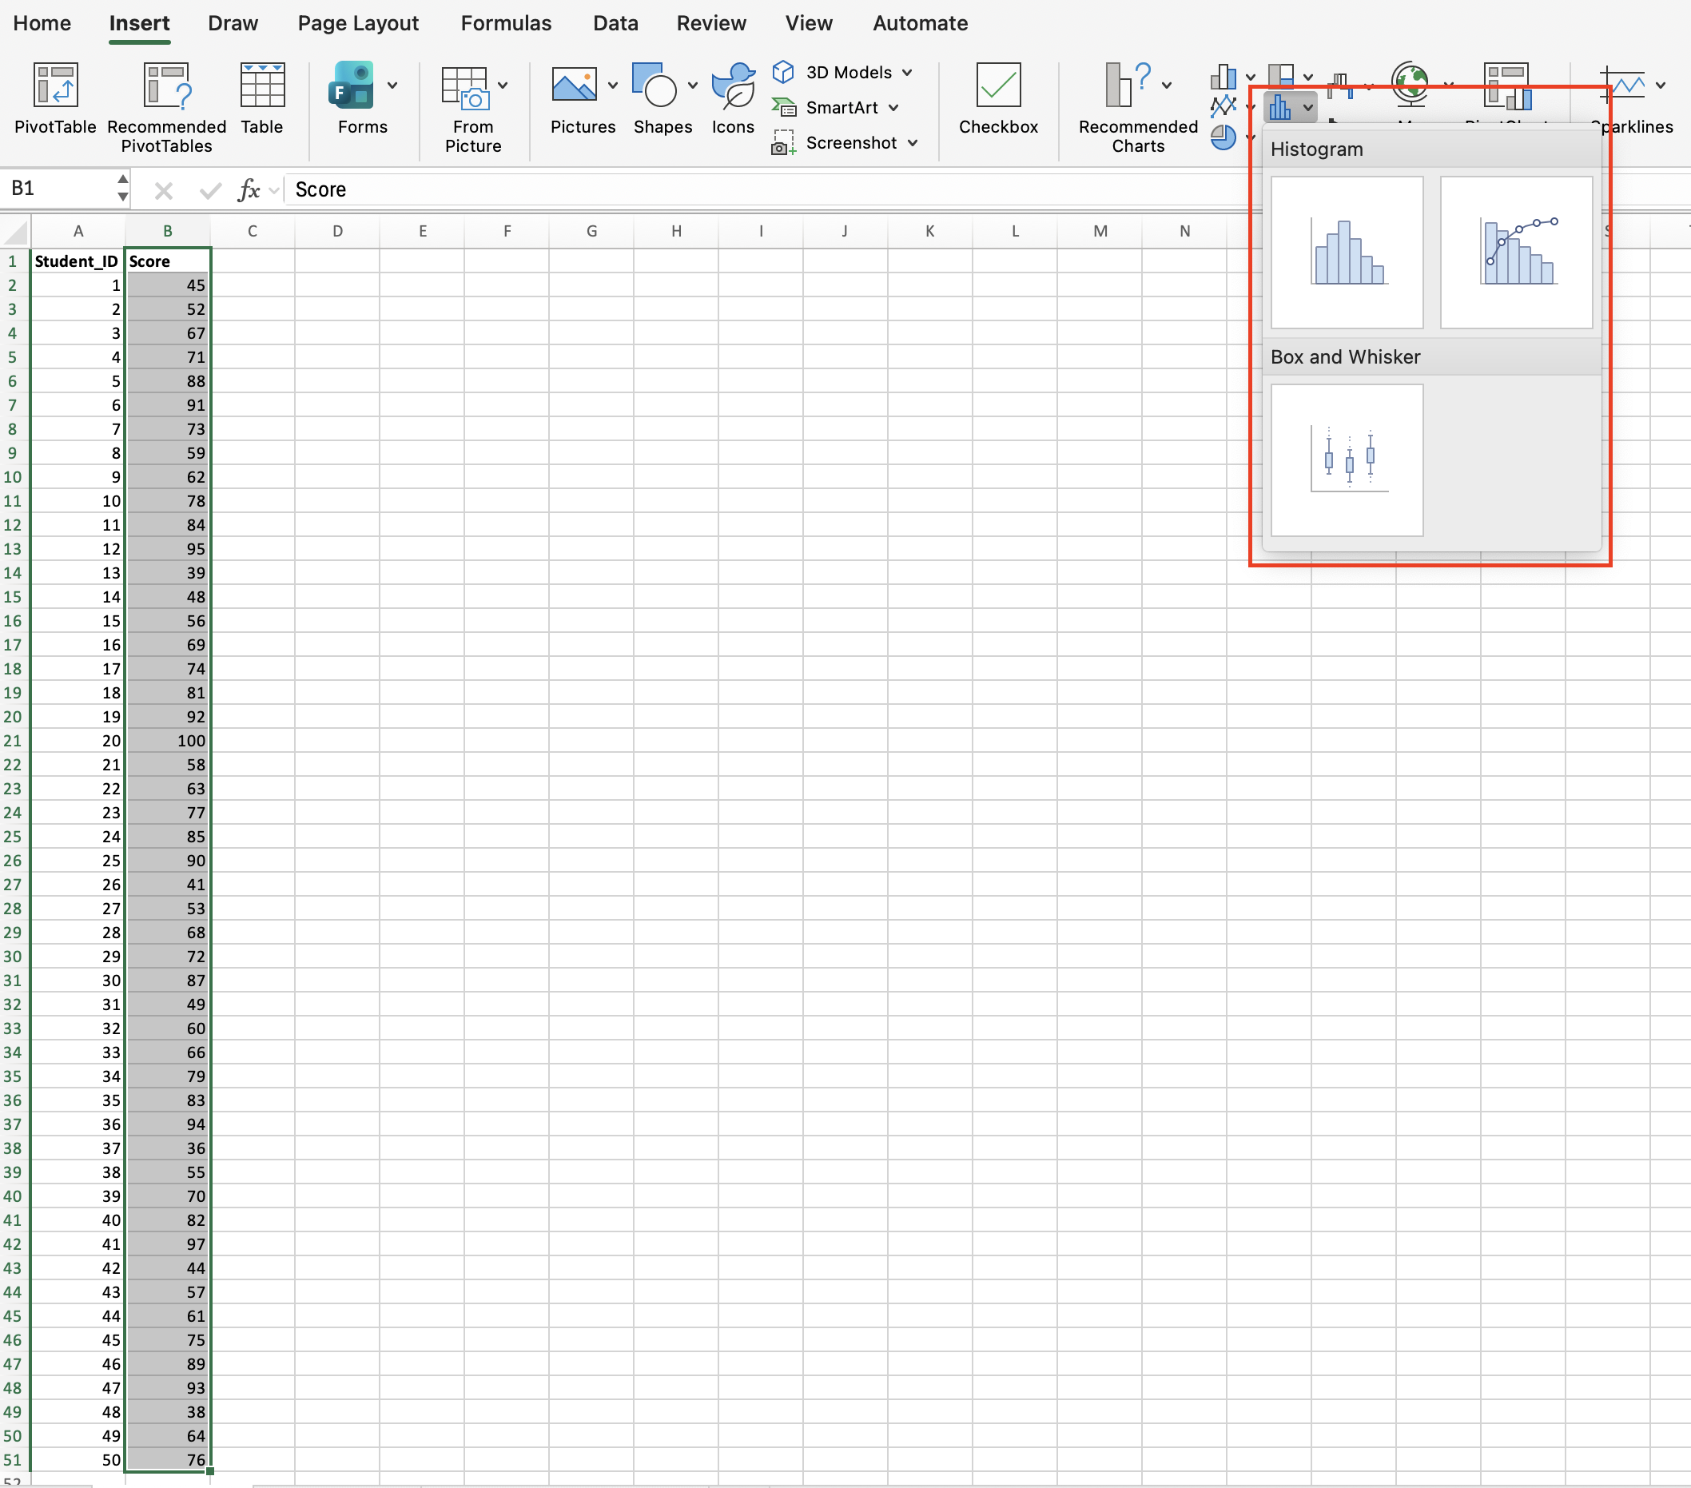The height and width of the screenshot is (1488, 1691).
Task: Select the first Histogram chart type
Action: (1346, 253)
